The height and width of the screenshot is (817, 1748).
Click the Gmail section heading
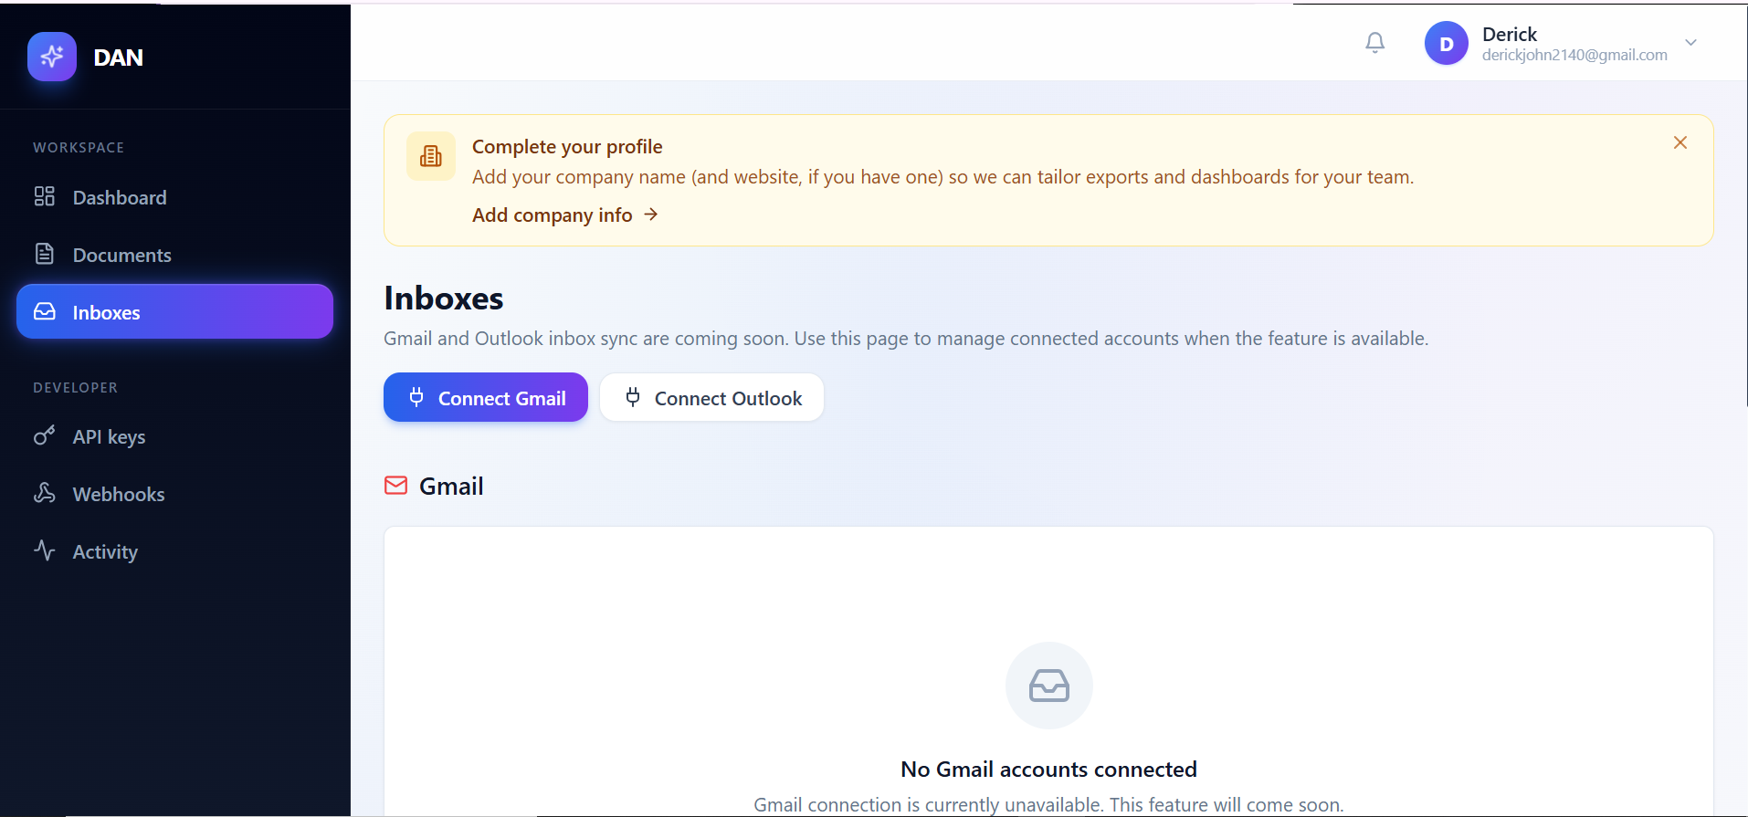451,487
